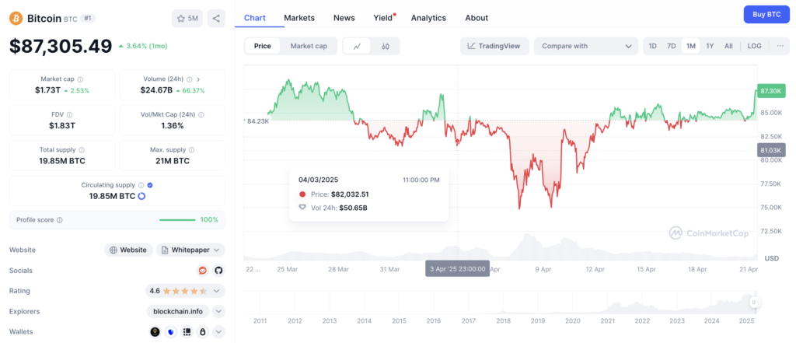Open the third wallet icon in the Wallets row
Screen dimensions: 796x343
(187, 332)
